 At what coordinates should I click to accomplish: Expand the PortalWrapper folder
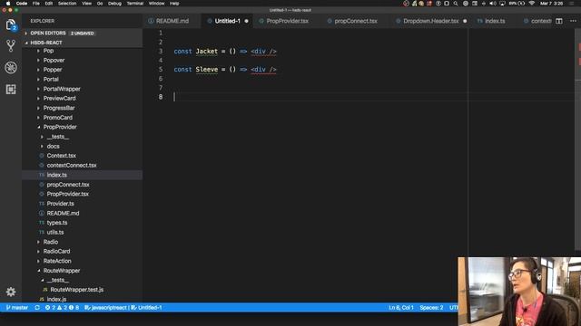(62, 89)
